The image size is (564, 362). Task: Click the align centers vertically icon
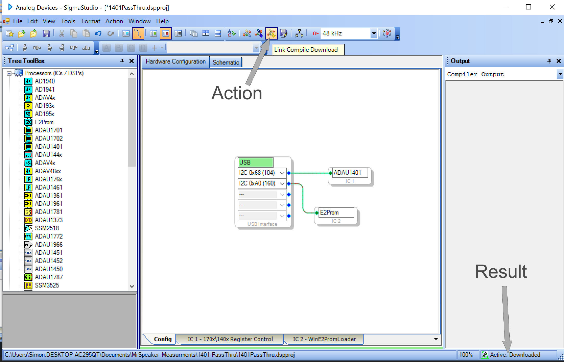coord(25,48)
